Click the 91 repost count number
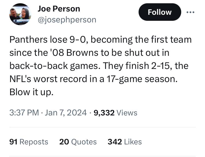The width and height of the screenshot is (205, 157). (14, 142)
